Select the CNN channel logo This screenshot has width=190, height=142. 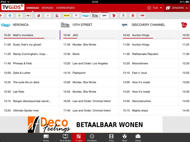click(x=142, y=15)
